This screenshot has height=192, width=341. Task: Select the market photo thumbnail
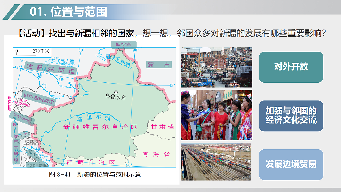217,67
